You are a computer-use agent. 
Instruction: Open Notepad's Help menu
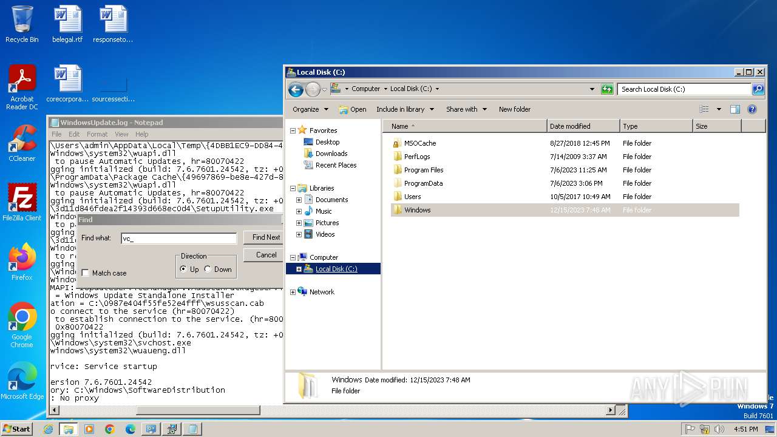coord(141,134)
